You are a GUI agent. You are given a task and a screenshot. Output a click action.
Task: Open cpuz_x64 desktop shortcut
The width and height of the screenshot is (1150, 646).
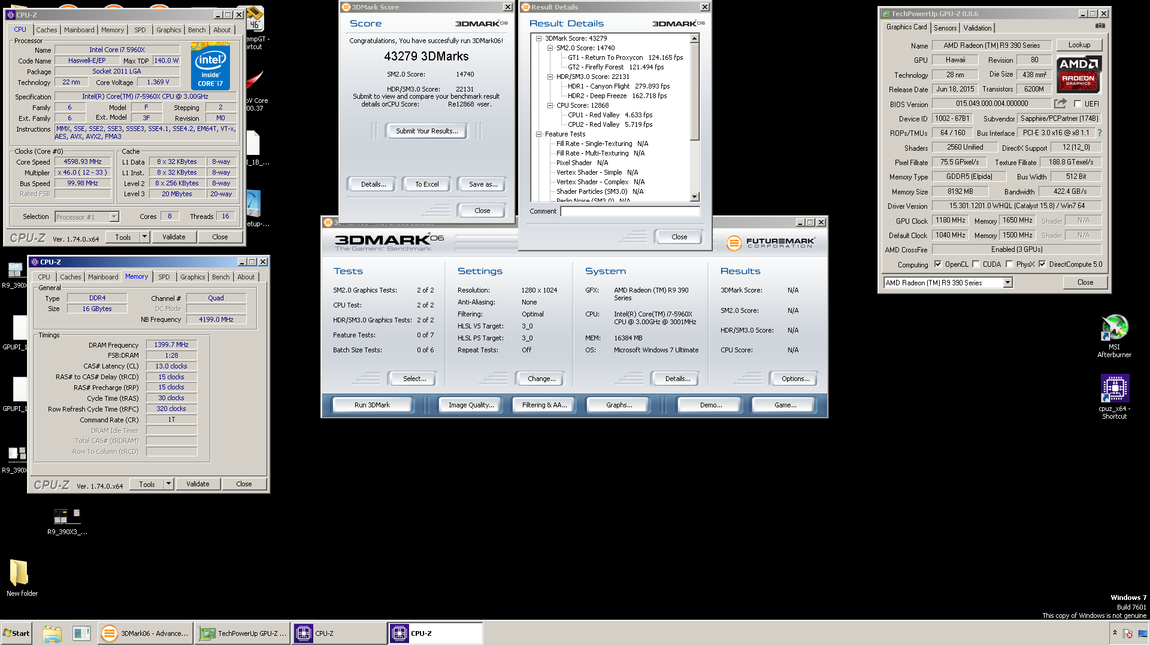pyautogui.click(x=1114, y=396)
